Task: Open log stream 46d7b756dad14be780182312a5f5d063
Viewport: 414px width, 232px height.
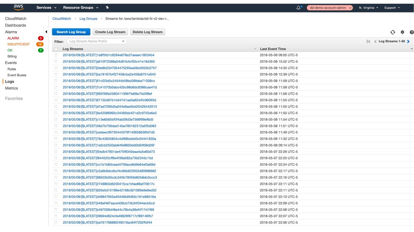Action: coord(109,126)
